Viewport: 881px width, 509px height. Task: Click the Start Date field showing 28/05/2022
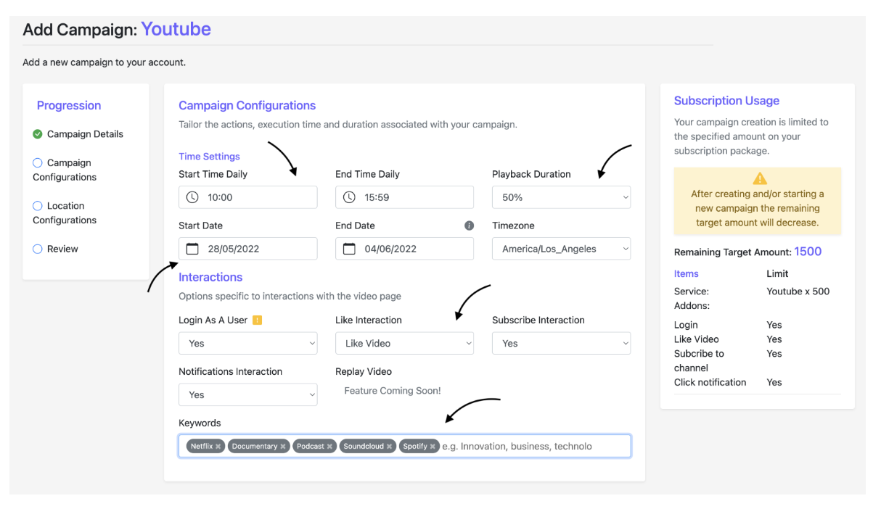pos(247,249)
